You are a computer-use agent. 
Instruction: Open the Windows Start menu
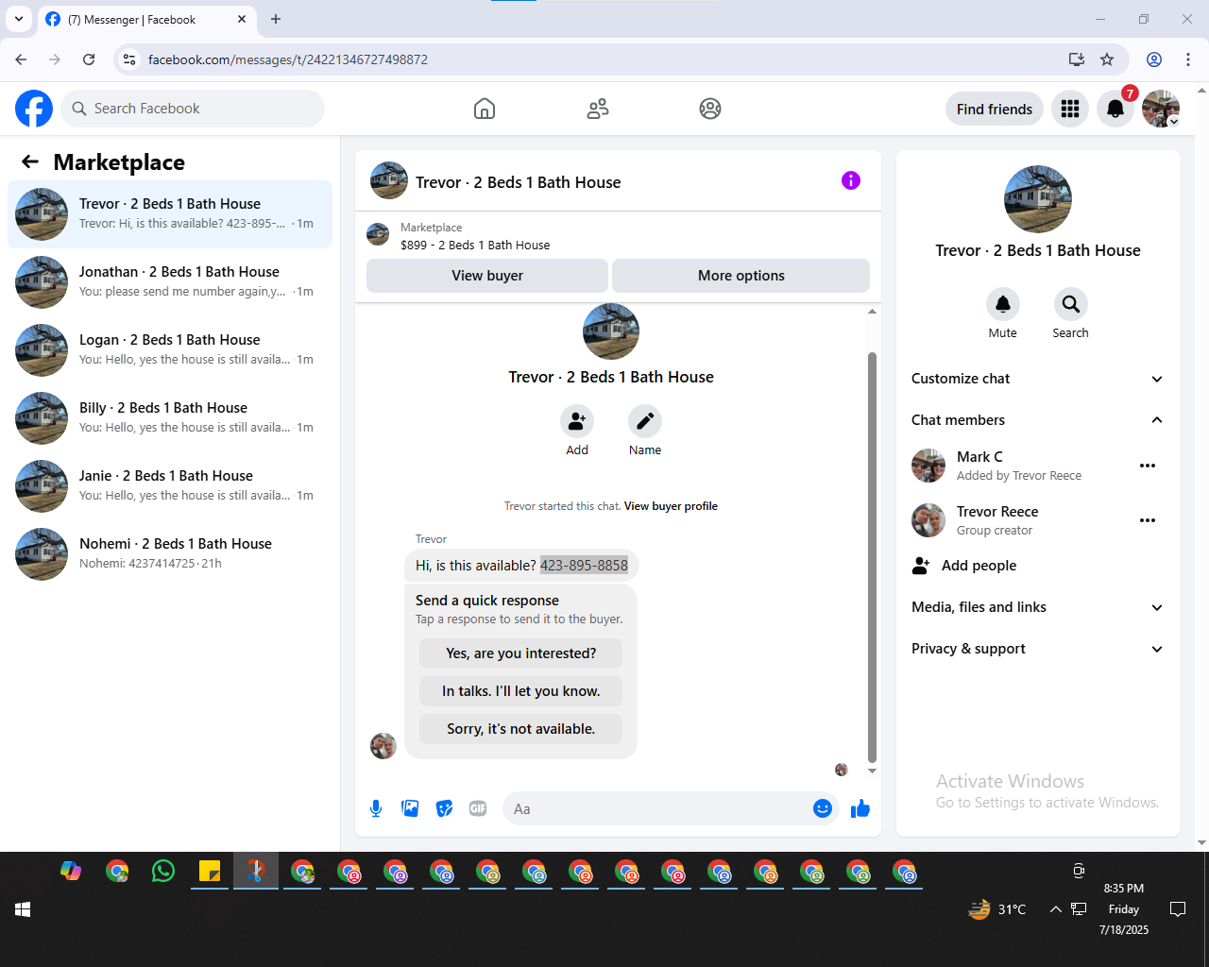tap(23, 909)
